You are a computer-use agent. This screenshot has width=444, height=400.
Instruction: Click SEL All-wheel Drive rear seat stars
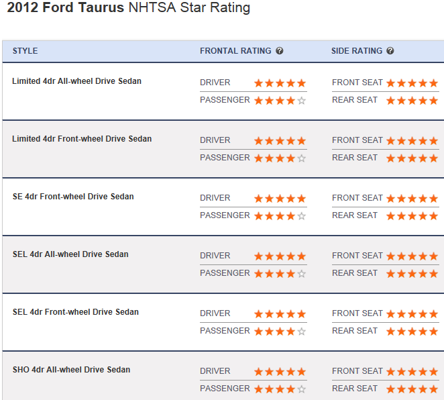tap(412, 274)
